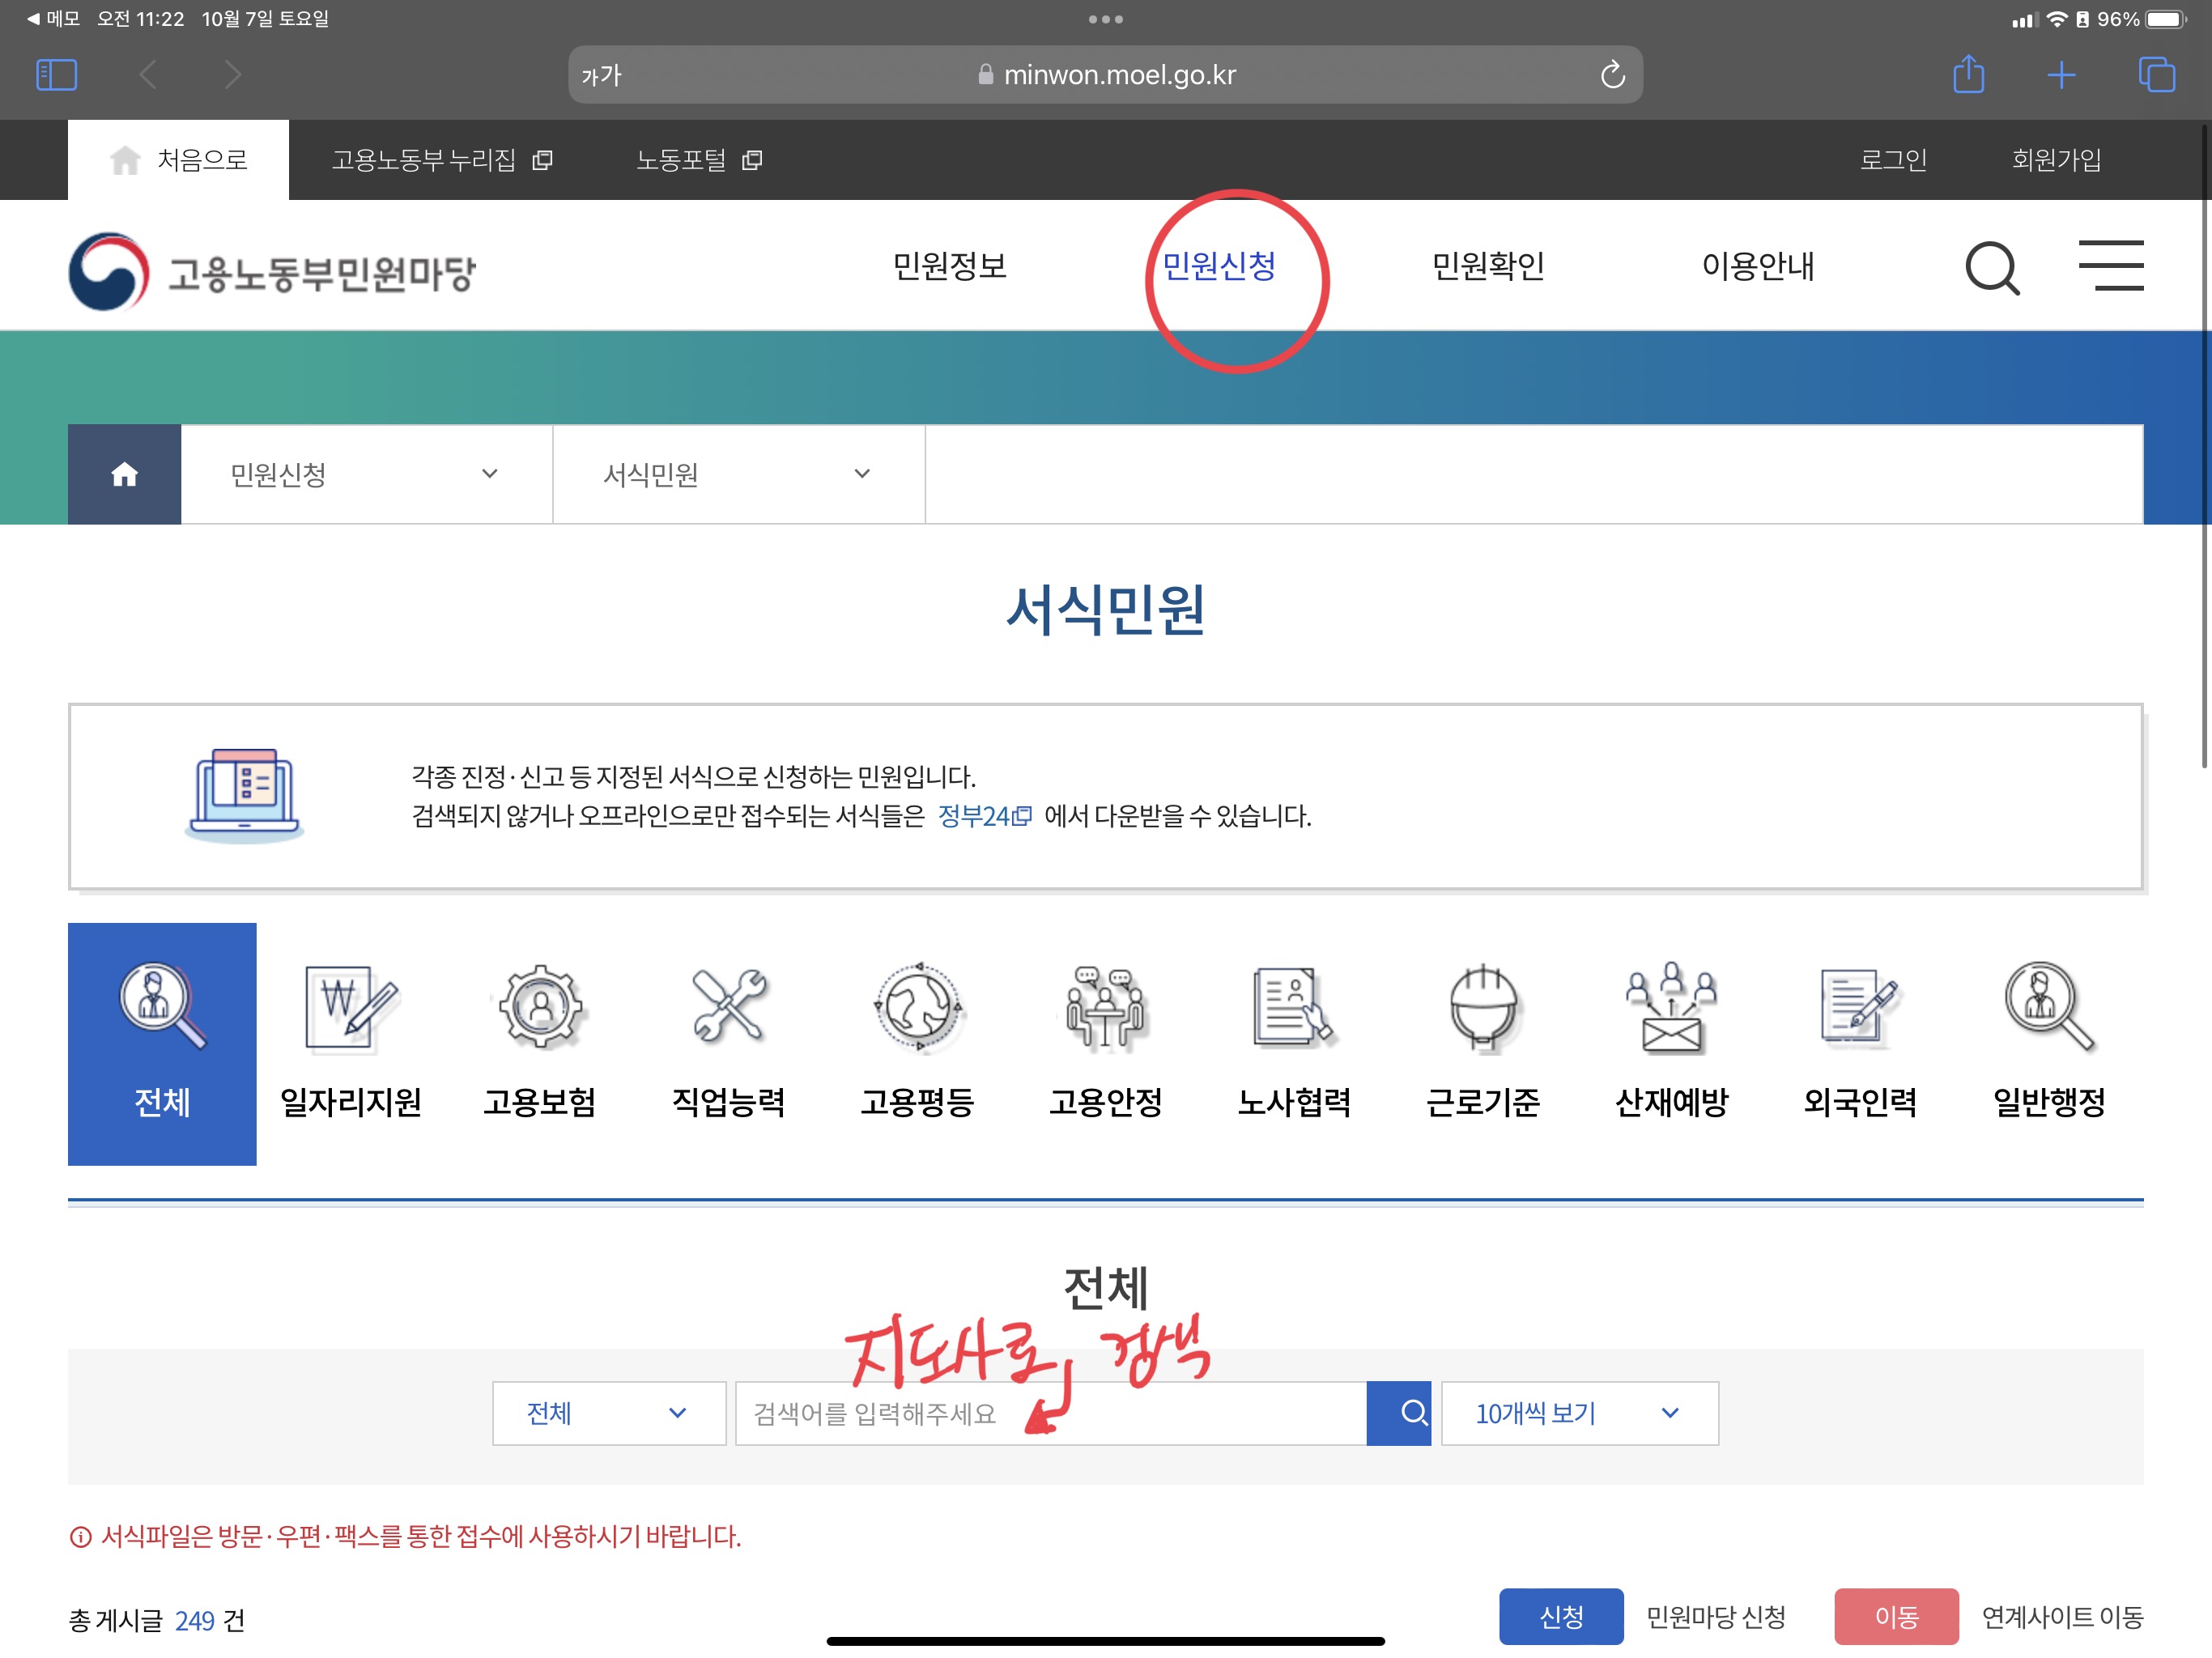Viewport: 2212px width, 1658px height.
Task: Click the breadcrumb home icon
Action: pyautogui.click(x=124, y=474)
